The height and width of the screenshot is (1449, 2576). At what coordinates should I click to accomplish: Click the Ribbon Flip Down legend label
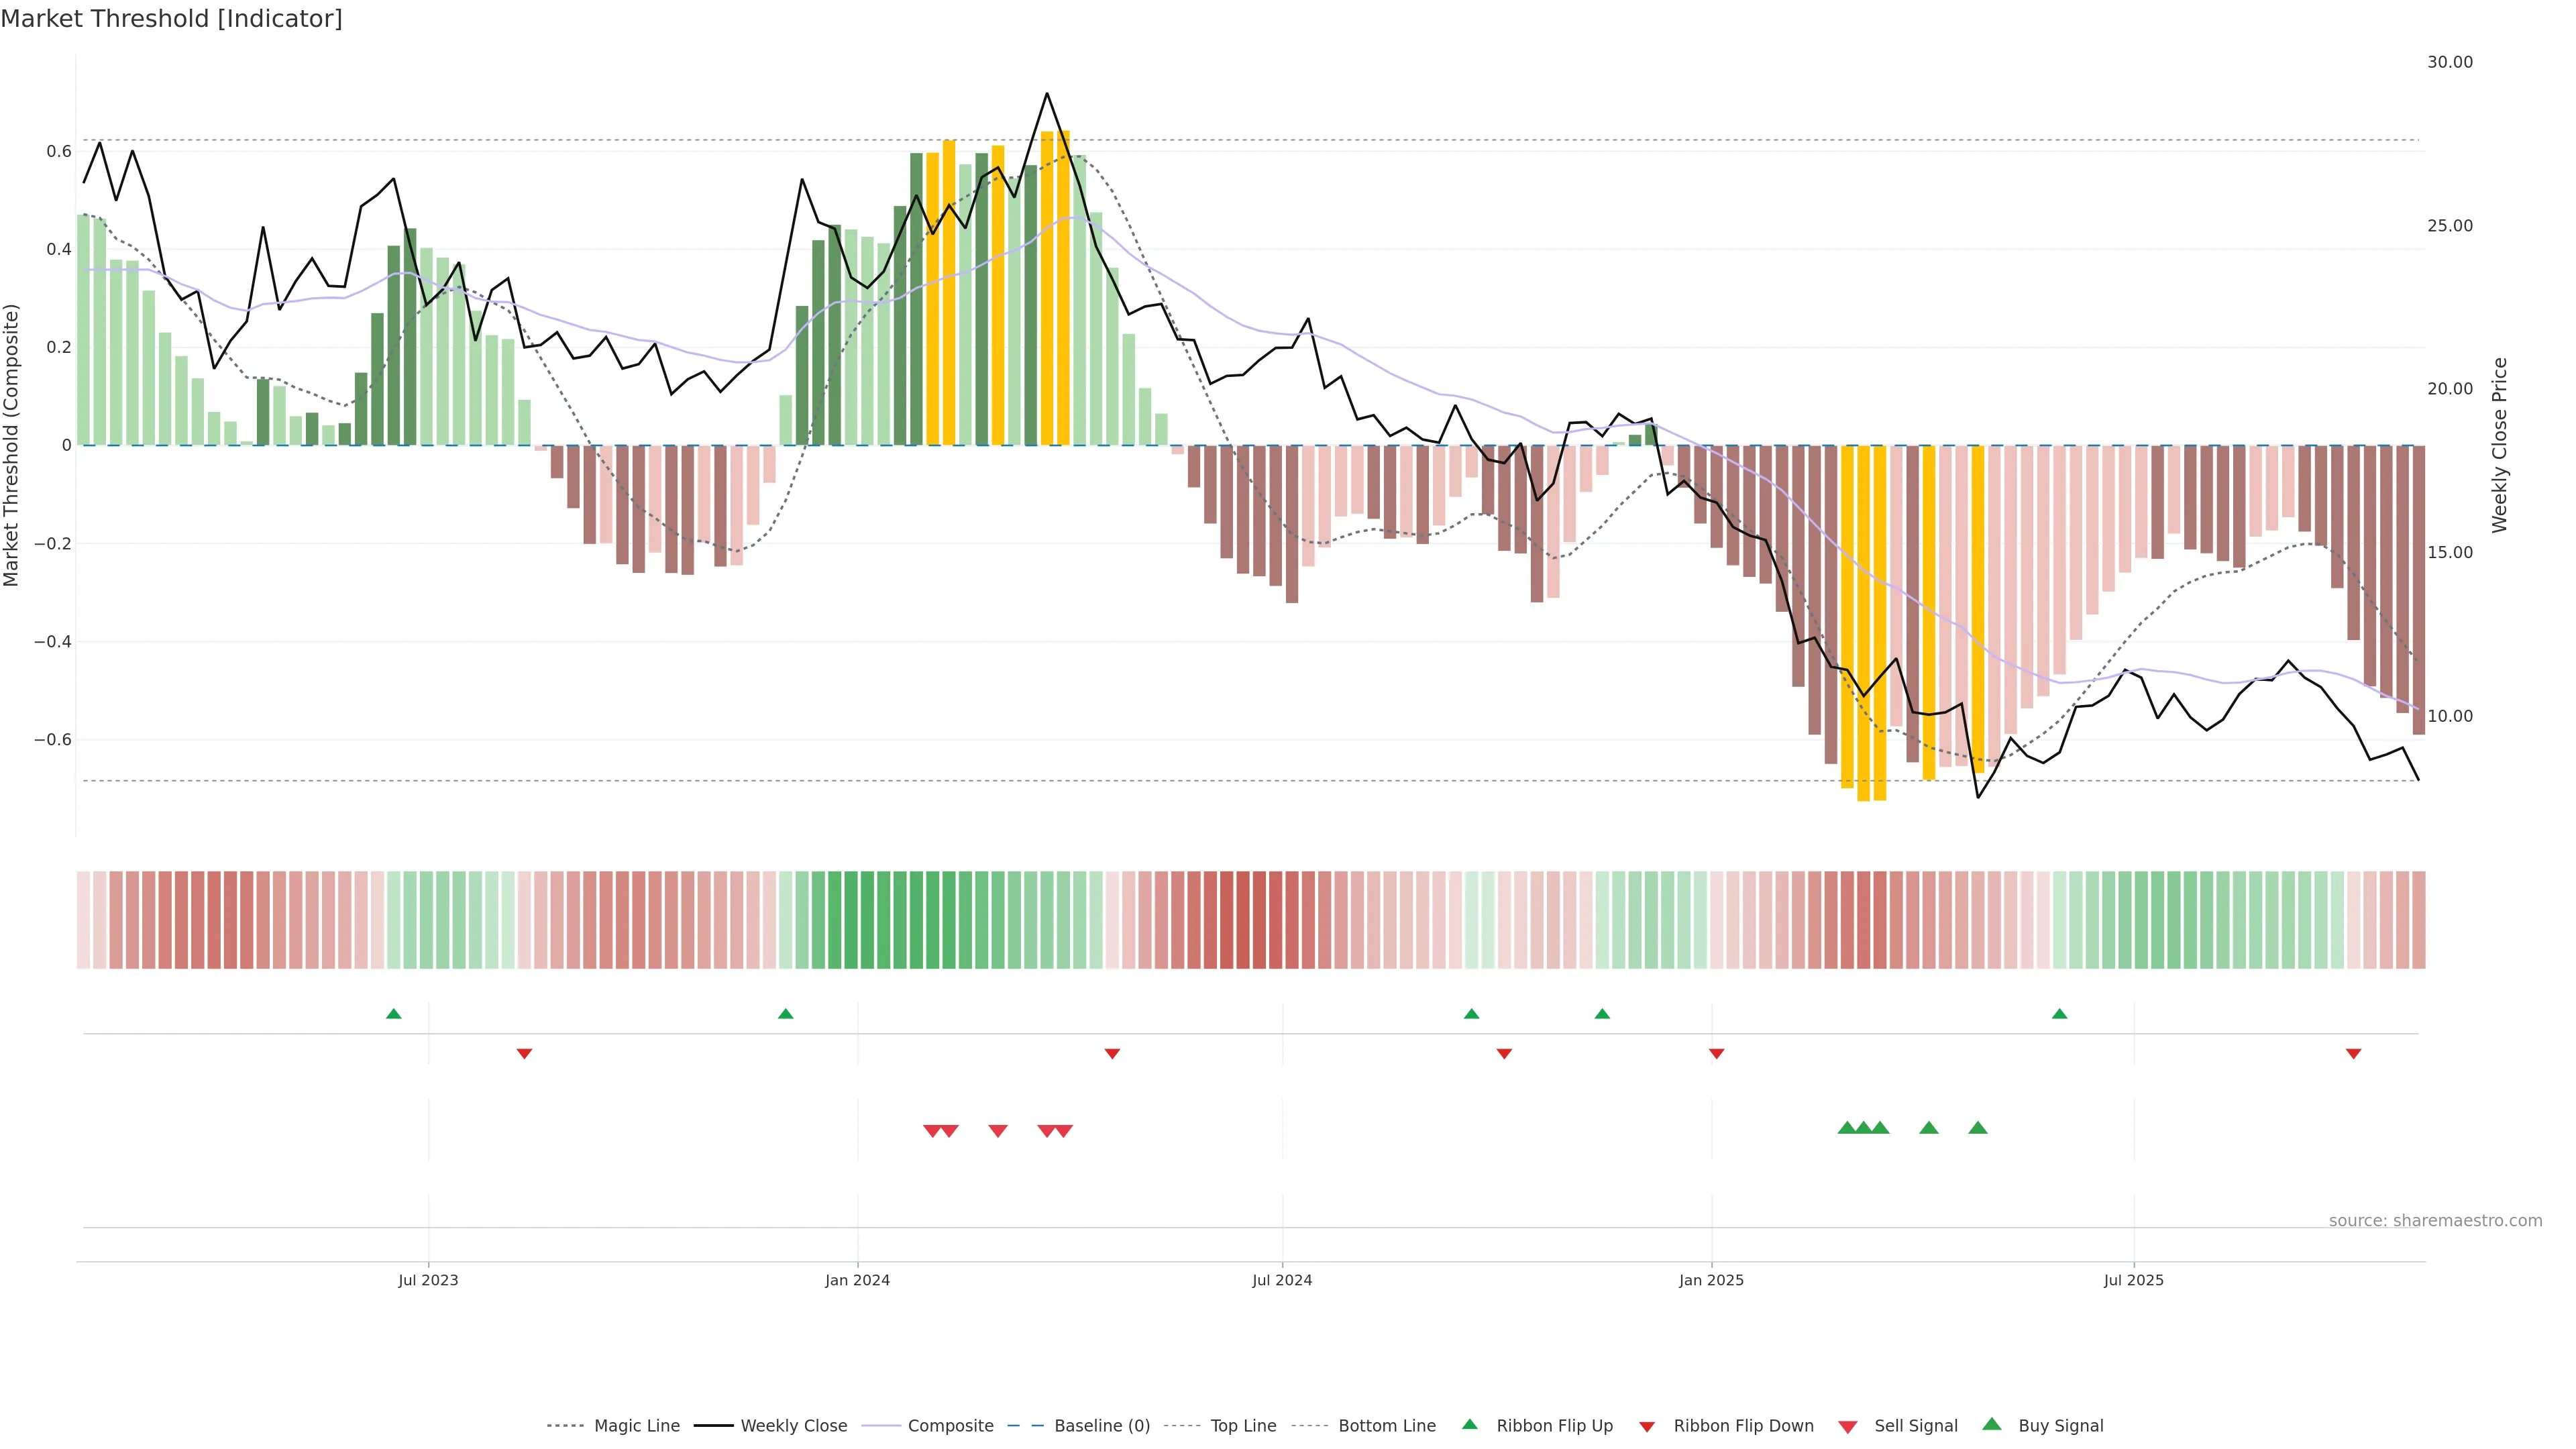tap(1743, 1426)
